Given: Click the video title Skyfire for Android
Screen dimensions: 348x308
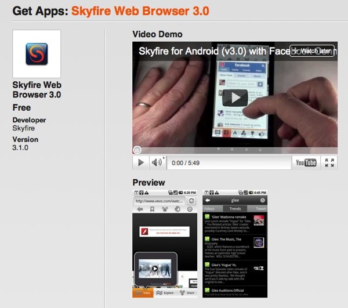Looking at the screenshot, I should [213, 51].
